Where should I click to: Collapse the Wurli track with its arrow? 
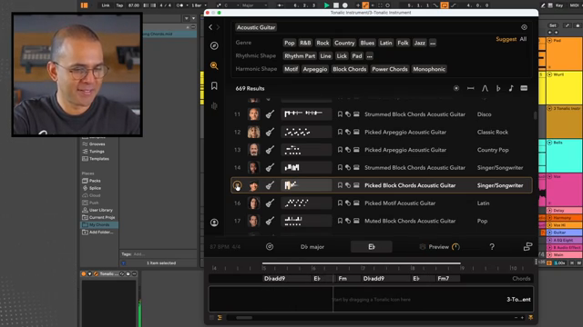pos(549,74)
